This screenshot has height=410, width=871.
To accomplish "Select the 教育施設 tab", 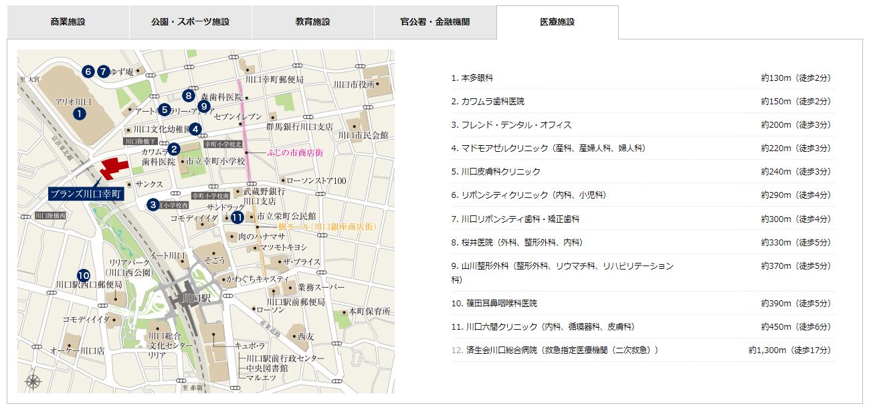I will pos(312,22).
